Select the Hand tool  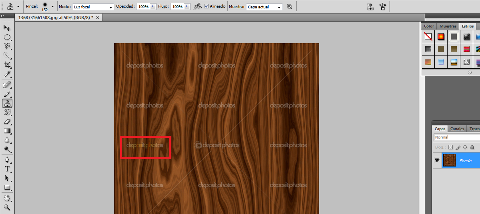[x=7, y=198]
